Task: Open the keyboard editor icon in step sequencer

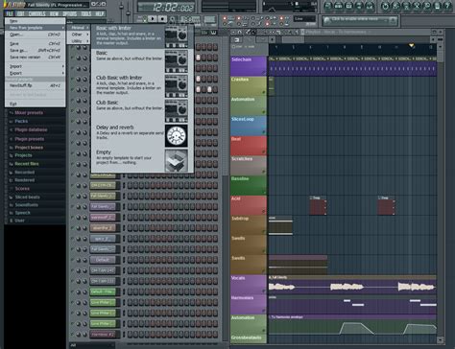Action: point(213,33)
